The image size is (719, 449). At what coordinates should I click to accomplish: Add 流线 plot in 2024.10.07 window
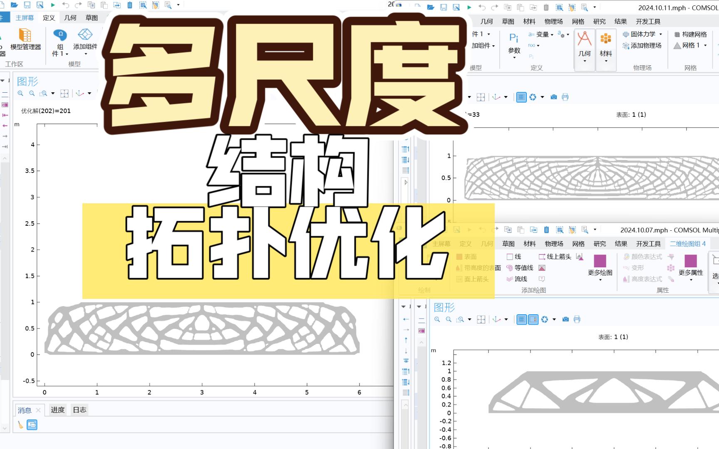click(x=516, y=279)
